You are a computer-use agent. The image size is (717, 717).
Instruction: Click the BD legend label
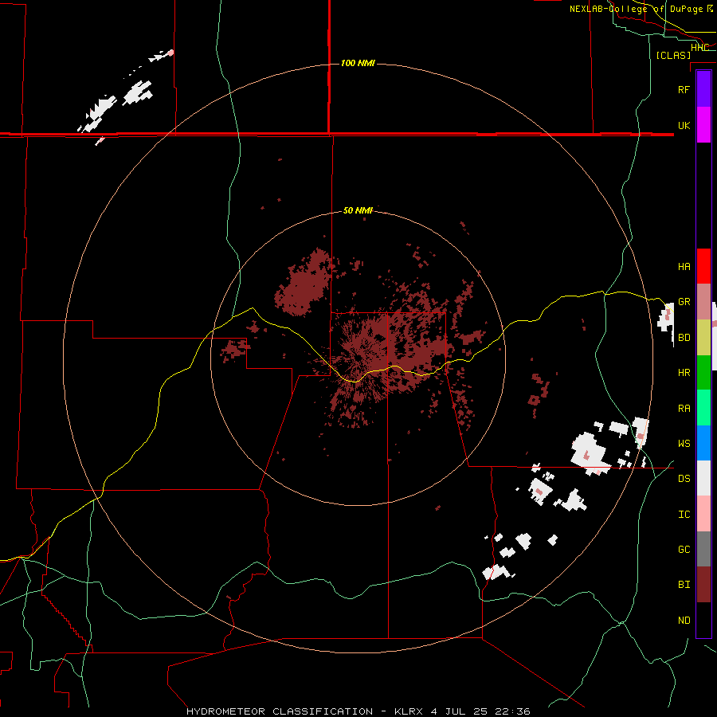[x=684, y=338]
